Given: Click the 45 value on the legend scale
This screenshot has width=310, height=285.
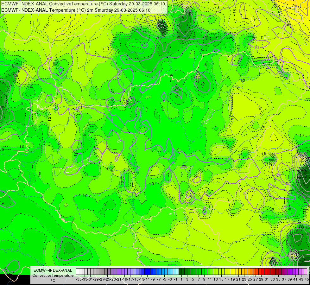Looking at the screenshot, I should pyautogui.click(x=307, y=279).
